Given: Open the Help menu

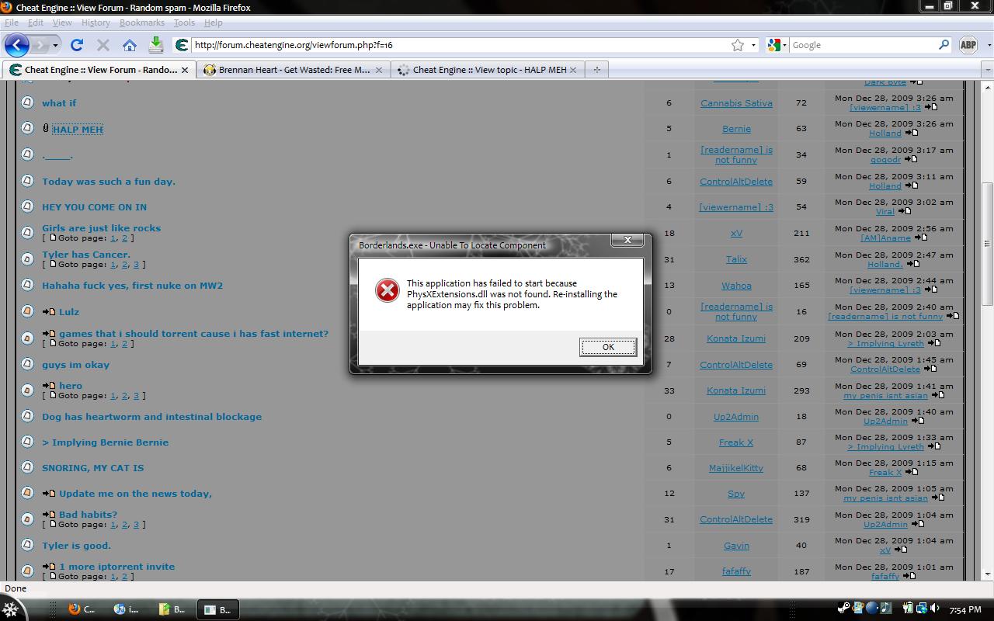Looking at the screenshot, I should pos(214,23).
